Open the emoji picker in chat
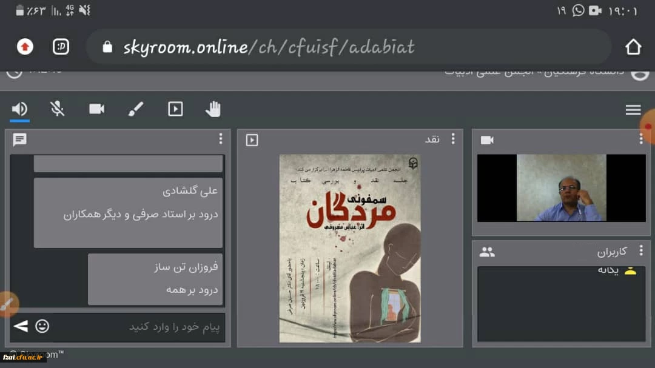The image size is (655, 368). point(42,326)
